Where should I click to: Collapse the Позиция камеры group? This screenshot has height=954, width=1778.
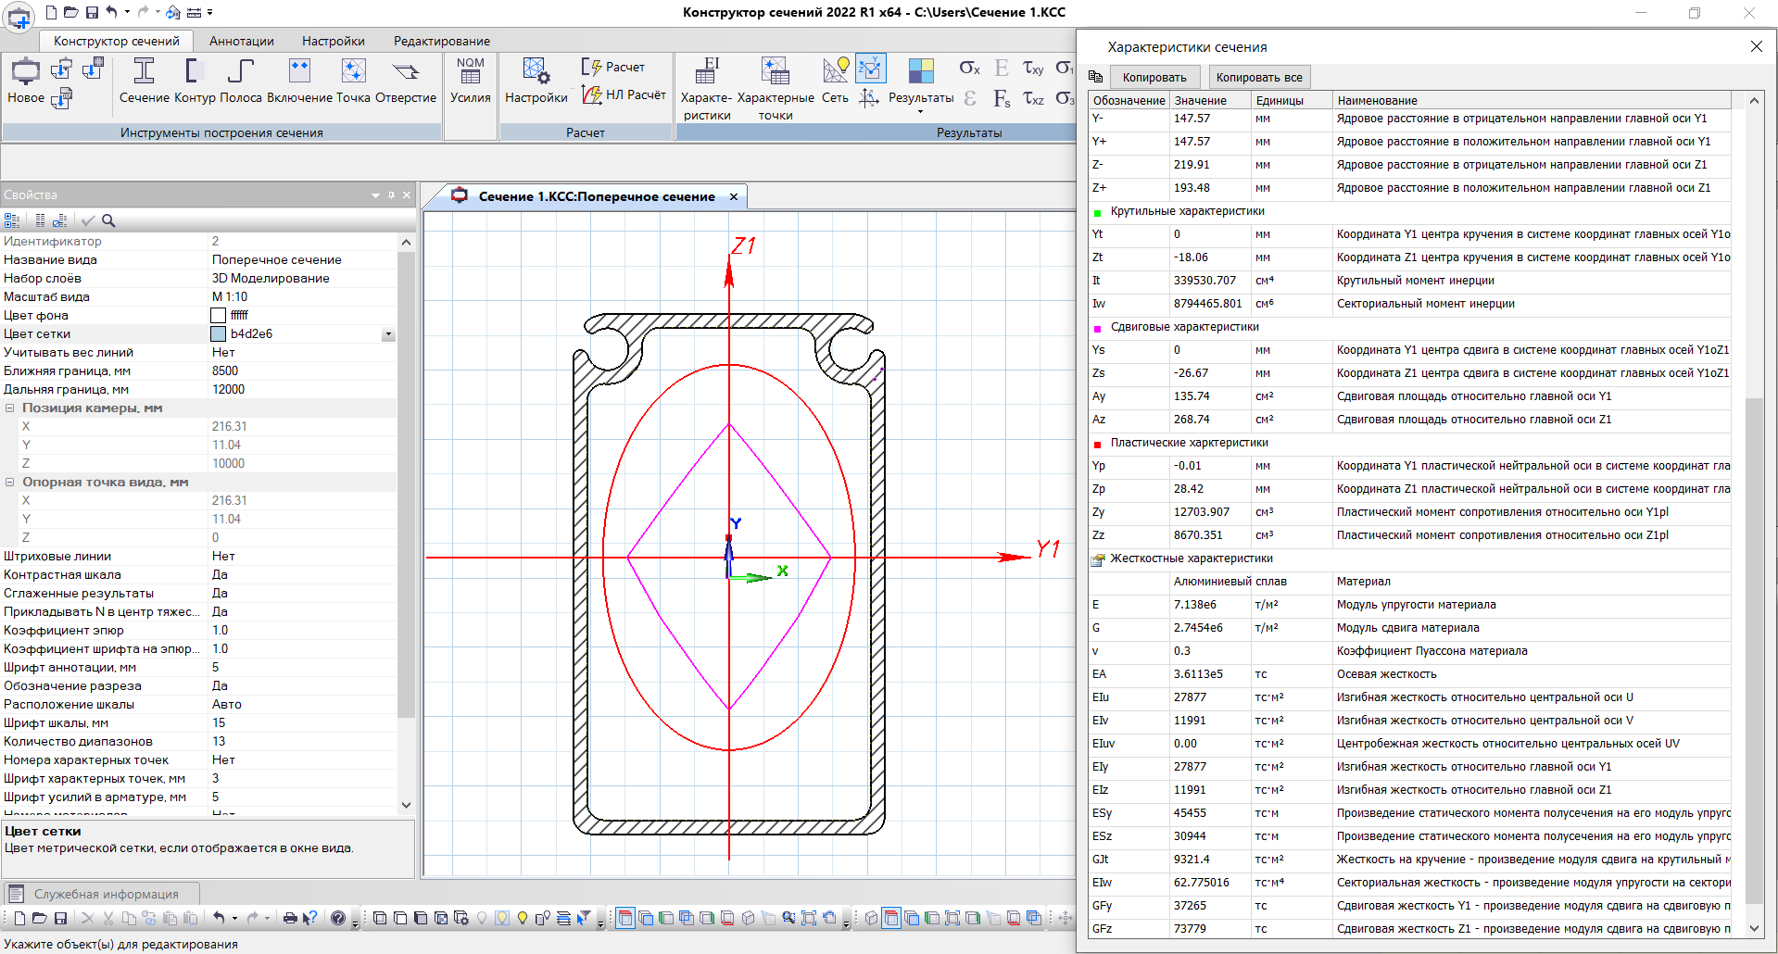[10, 408]
